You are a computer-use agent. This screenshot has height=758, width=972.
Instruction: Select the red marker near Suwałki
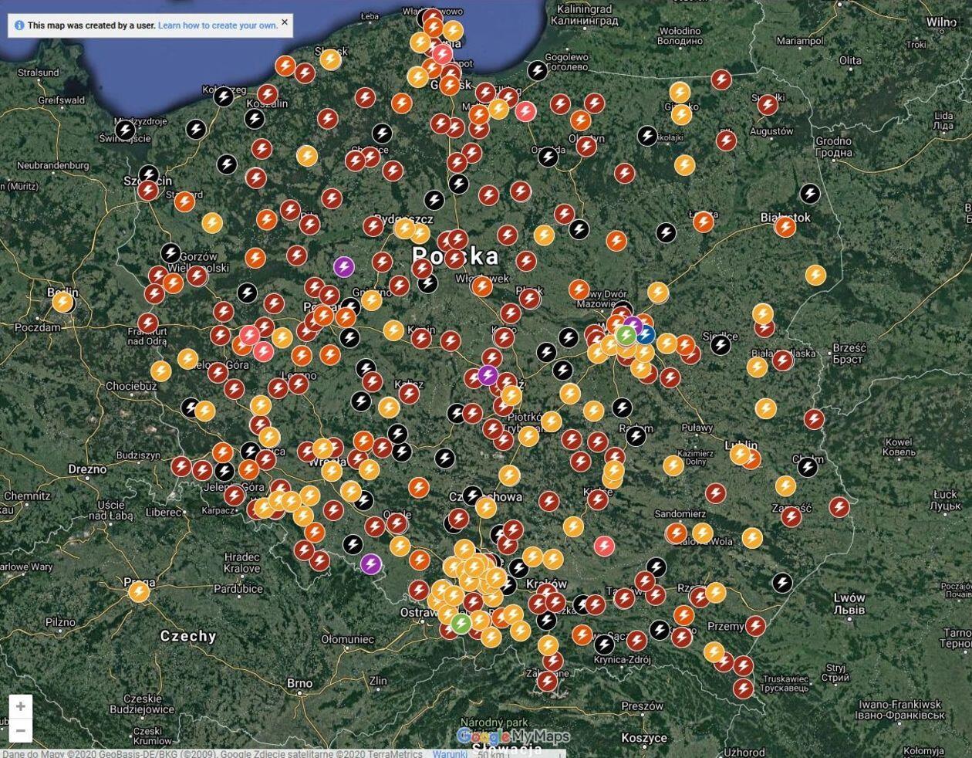[x=767, y=104]
